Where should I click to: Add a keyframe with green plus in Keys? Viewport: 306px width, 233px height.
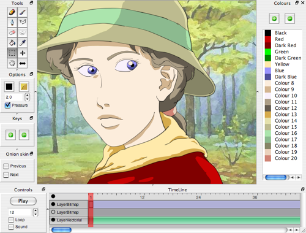point(11,135)
